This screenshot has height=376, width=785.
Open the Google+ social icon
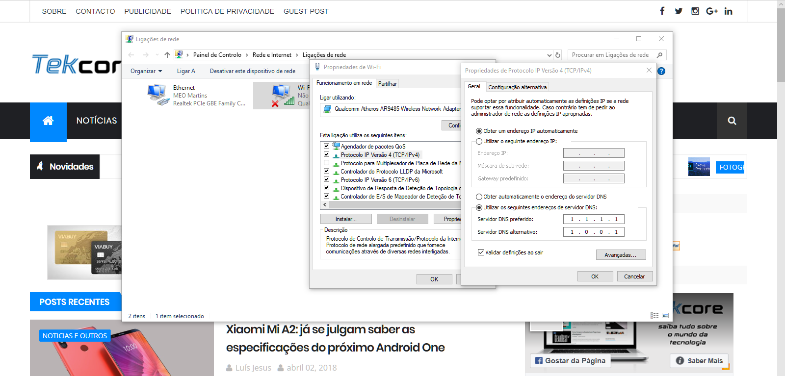712,11
